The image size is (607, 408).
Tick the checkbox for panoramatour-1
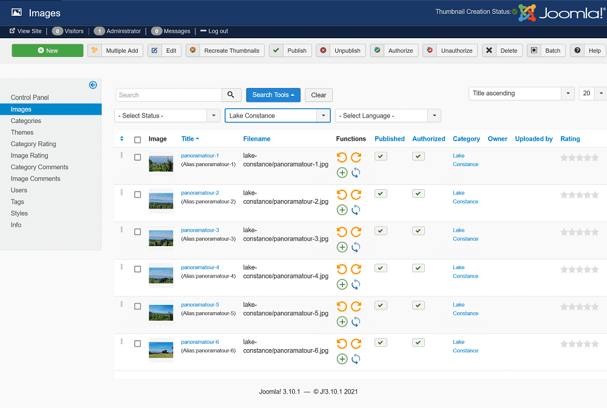click(138, 158)
